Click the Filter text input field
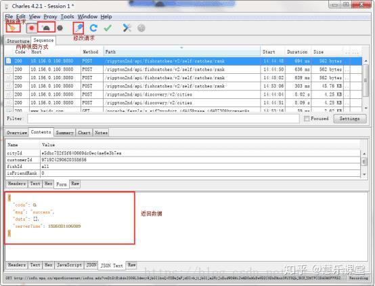 point(163,119)
